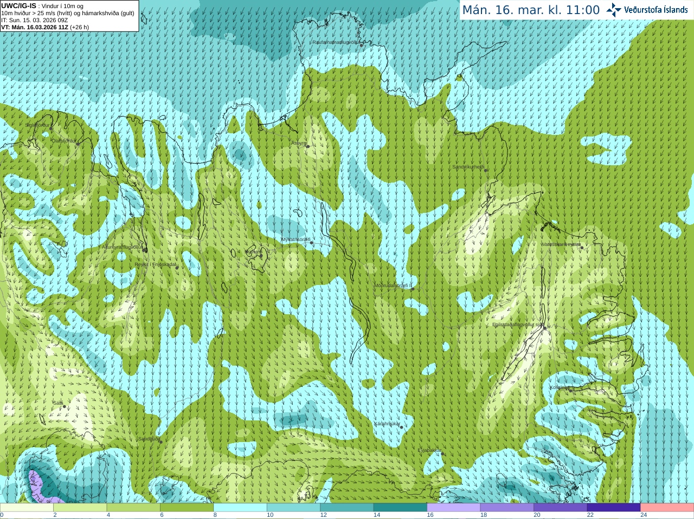
Task: Click the legend tick label '16'
Action: click(x=430, y=515)
